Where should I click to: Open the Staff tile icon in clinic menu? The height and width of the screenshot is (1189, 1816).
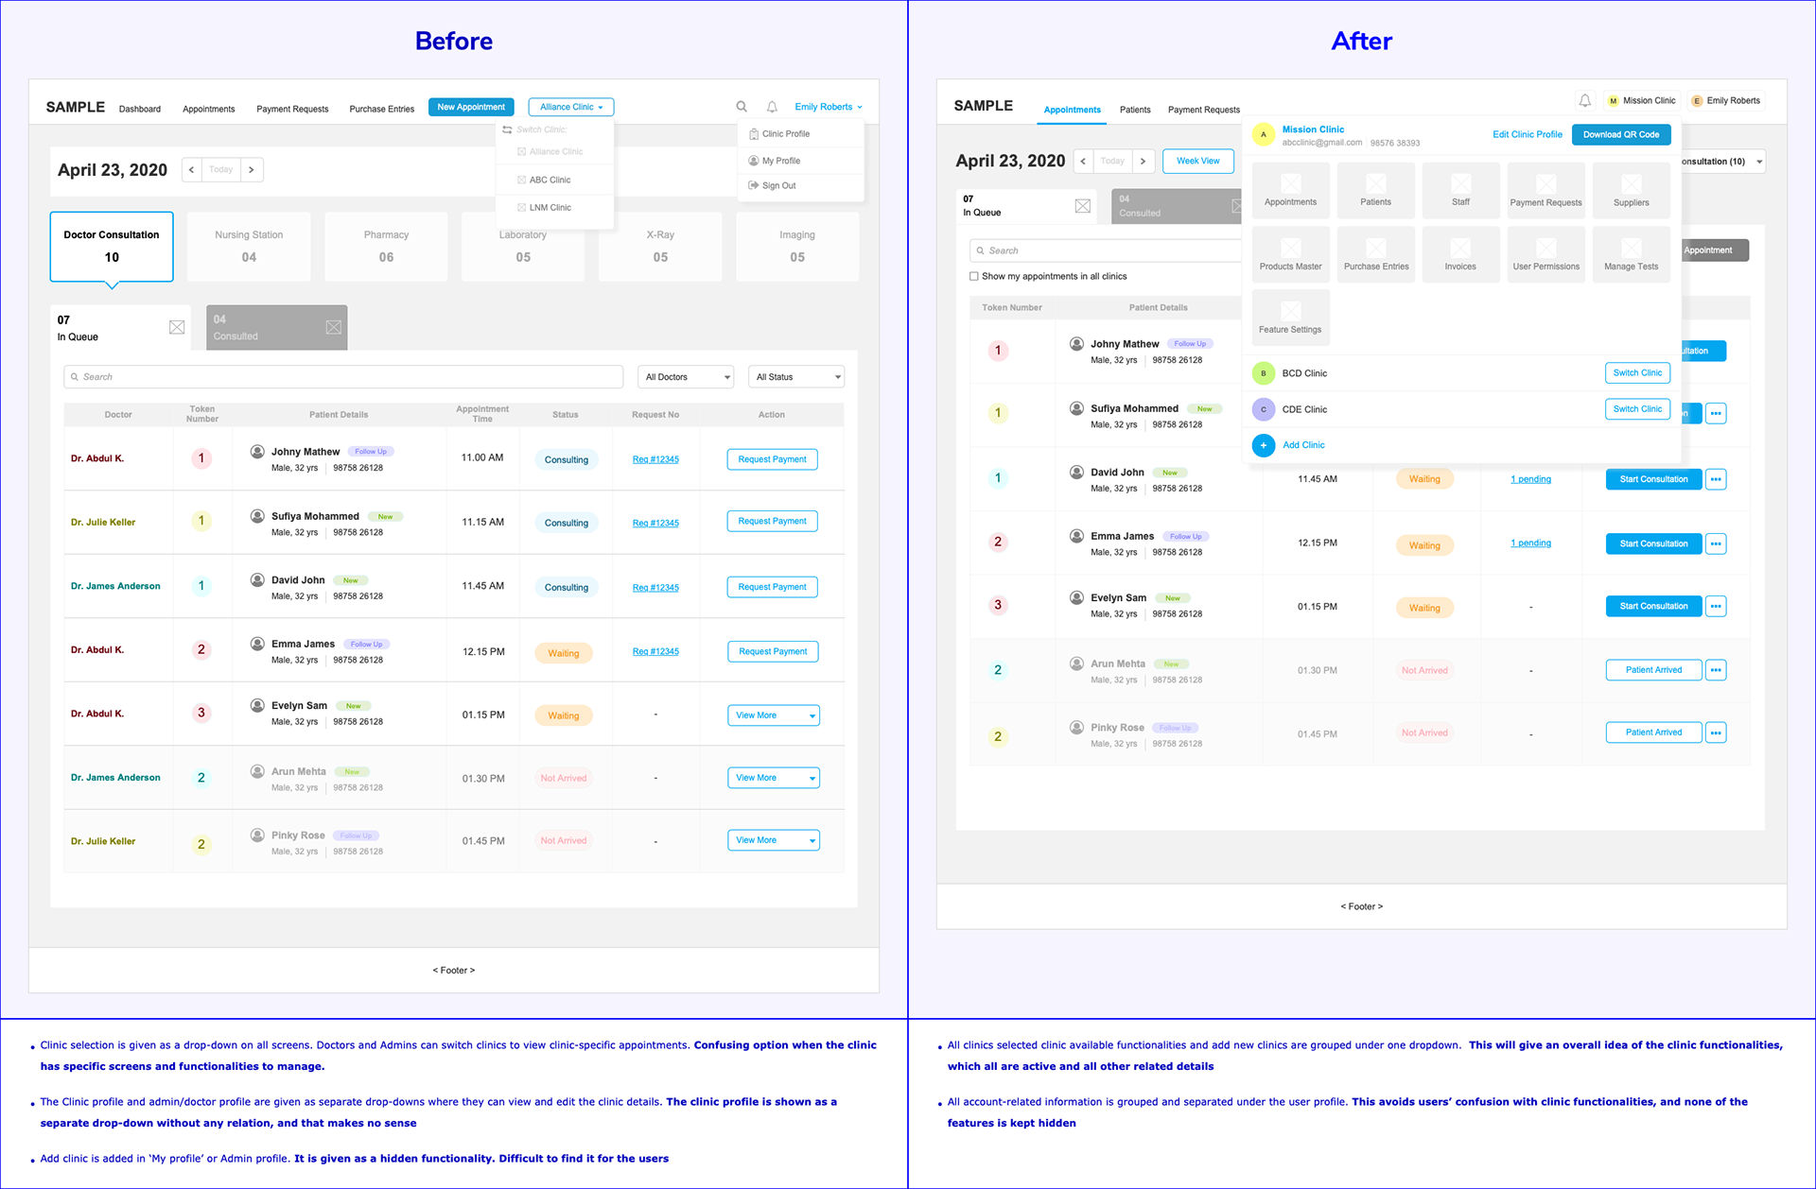1460,183
